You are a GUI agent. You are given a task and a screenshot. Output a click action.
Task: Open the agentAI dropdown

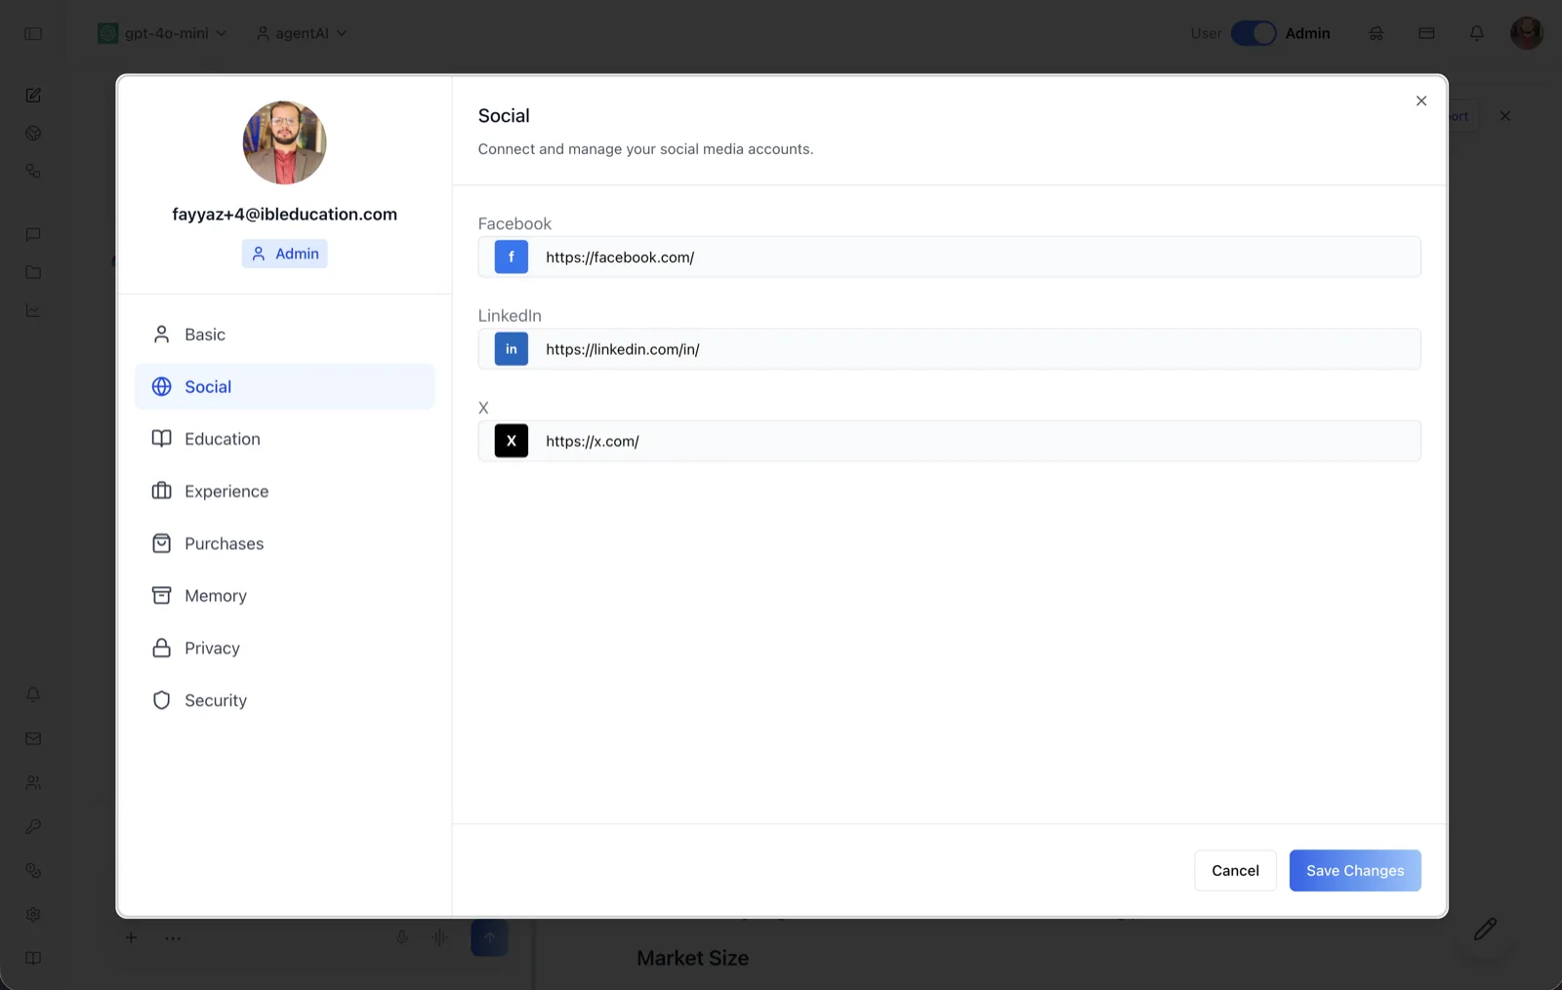pyautogui.click(x=302, y=33)
